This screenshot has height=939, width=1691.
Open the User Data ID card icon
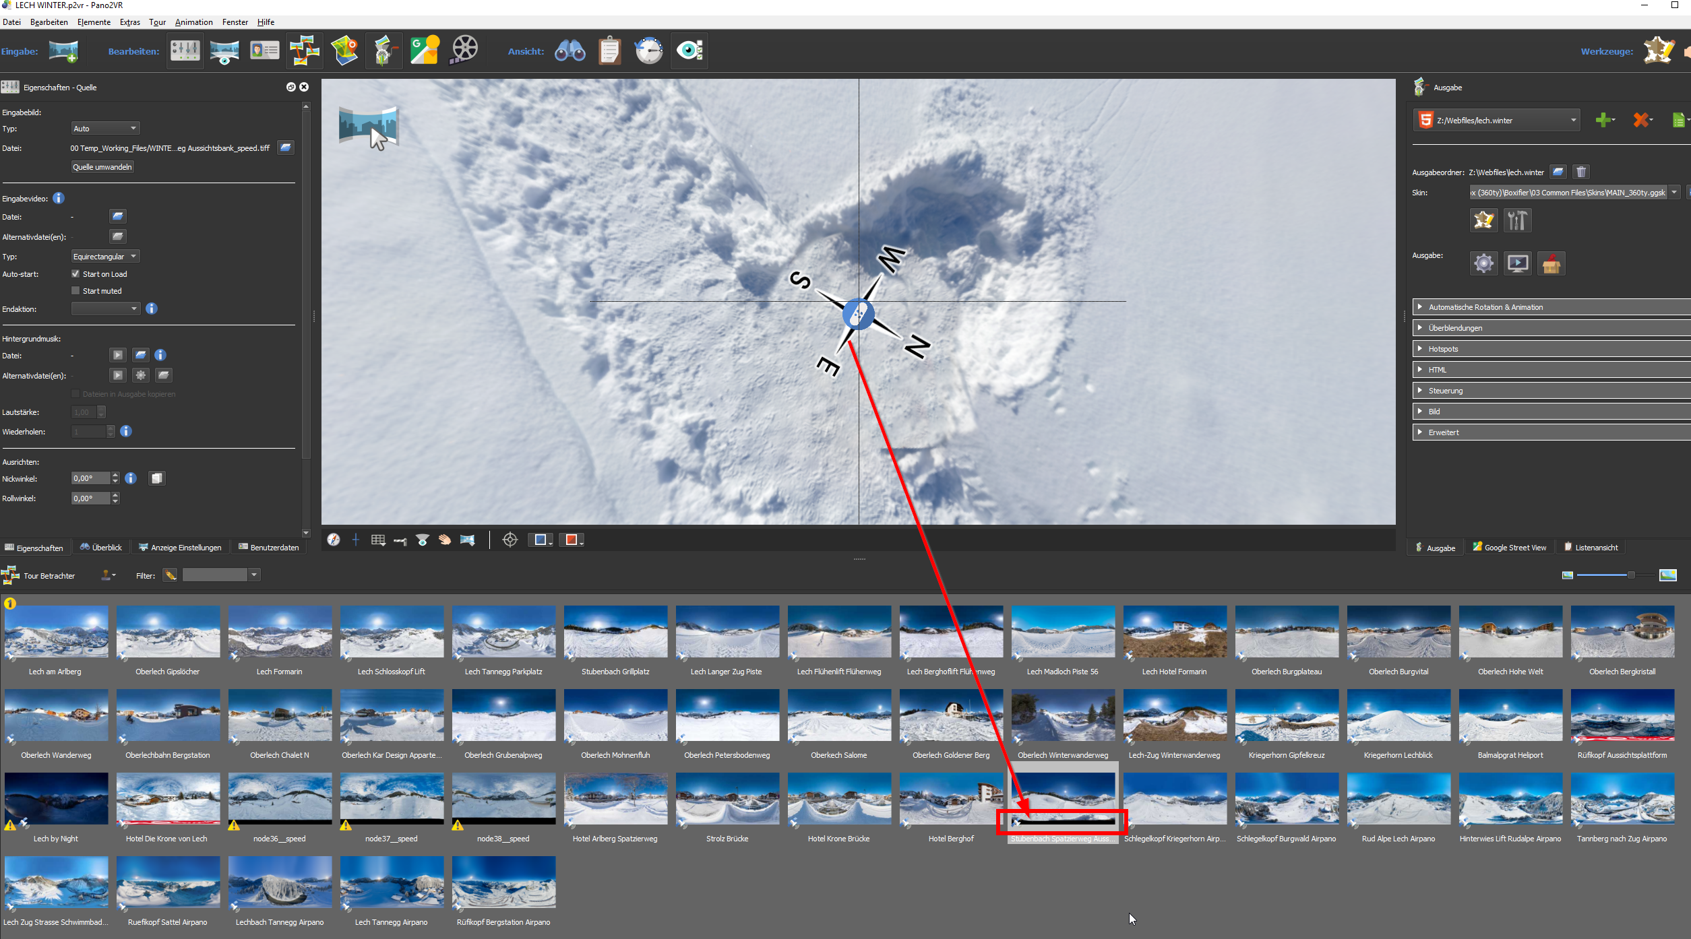[264, 51]
